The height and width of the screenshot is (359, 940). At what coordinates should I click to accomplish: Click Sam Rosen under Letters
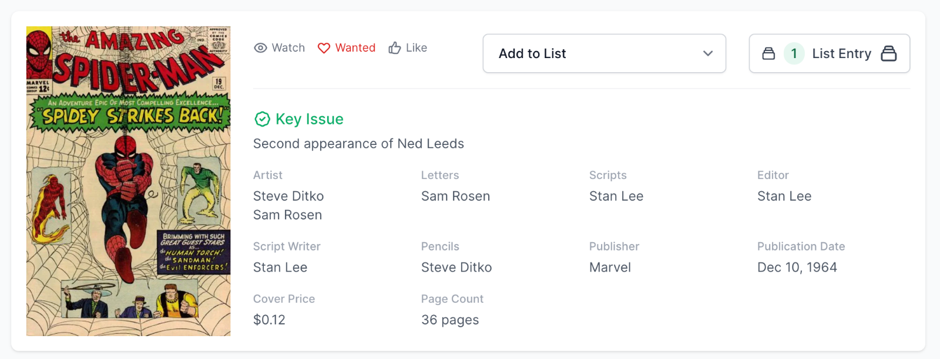coord(455,196)
